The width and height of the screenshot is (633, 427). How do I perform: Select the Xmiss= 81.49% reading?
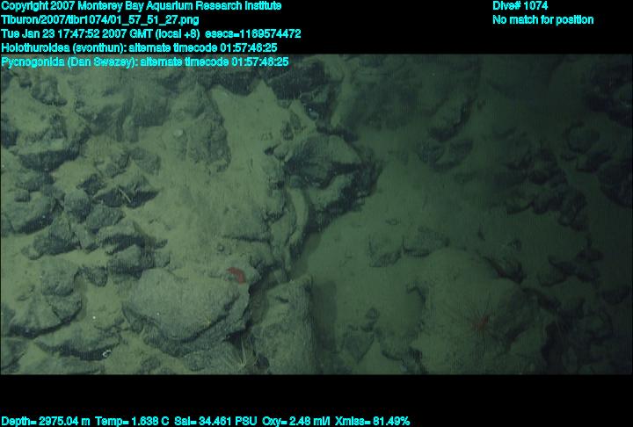(x=373, y=422)
